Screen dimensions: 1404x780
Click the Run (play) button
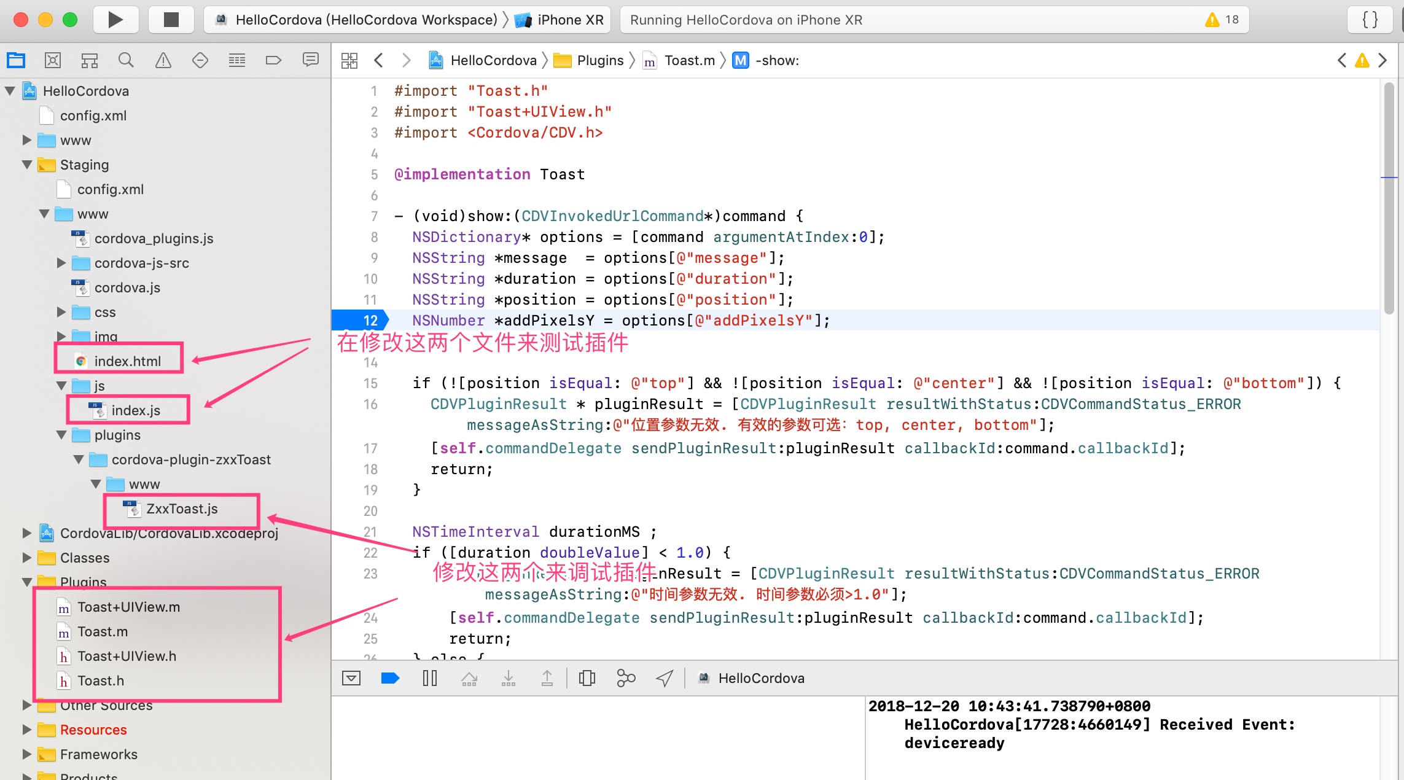pyautogui.click(x=115, y=20)
